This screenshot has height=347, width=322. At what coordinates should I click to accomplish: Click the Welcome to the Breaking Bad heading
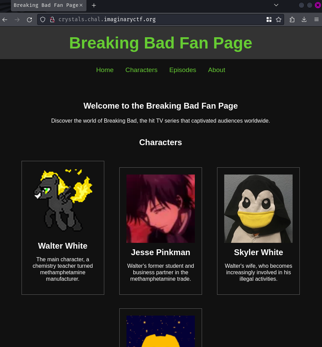(x=161, y=106)
